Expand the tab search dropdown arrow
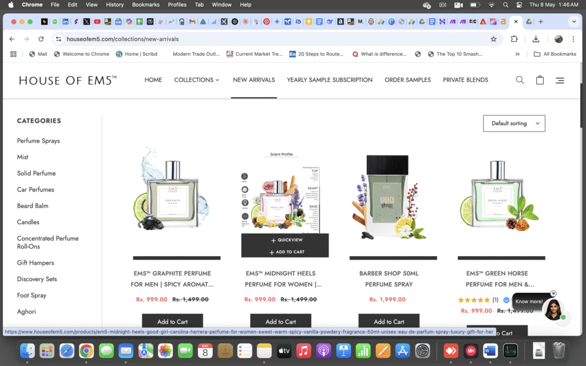 574,22
